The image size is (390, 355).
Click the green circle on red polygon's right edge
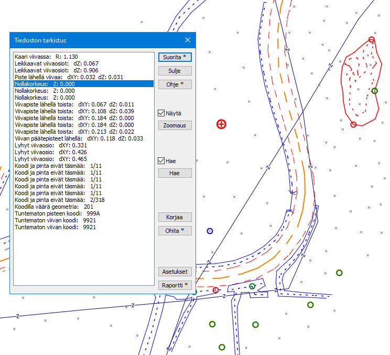coord(374,91)
